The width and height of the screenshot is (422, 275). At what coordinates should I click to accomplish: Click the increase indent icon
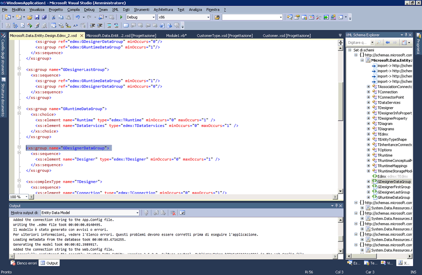[x=100, y=26]
